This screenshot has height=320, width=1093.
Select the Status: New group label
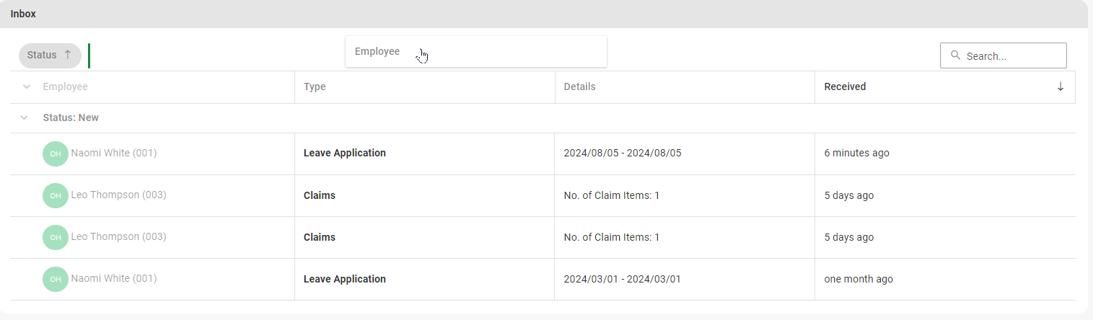71,117
